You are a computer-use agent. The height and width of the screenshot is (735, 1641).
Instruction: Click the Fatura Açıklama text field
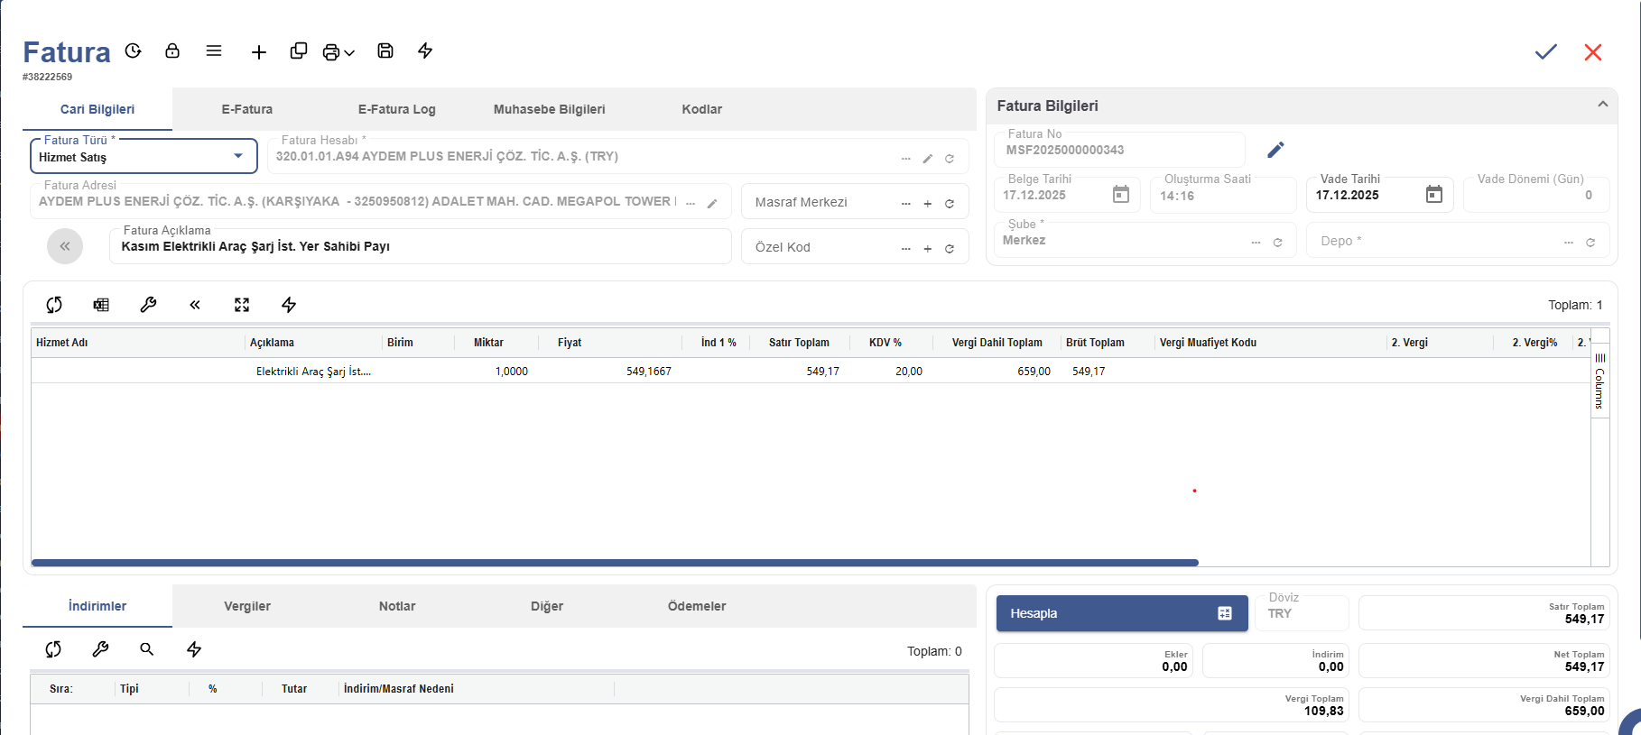coord(421,246)
